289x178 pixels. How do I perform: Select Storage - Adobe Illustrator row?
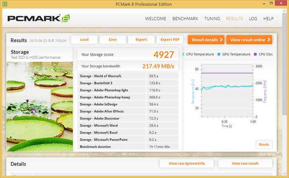point(128,119)
